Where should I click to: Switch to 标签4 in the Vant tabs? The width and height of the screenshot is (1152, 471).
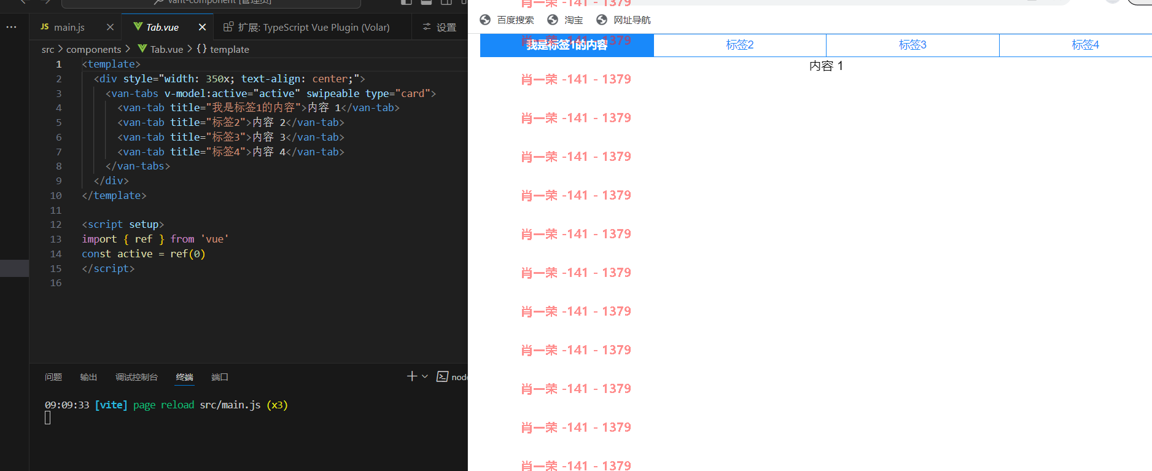tap(1085, 45)
